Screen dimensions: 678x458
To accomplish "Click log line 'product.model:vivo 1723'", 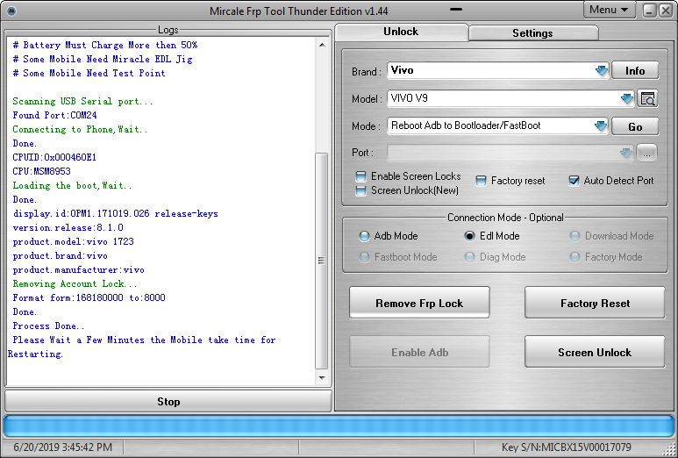I will 73,242.
